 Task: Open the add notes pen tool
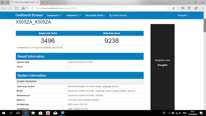tap(189, 8)
